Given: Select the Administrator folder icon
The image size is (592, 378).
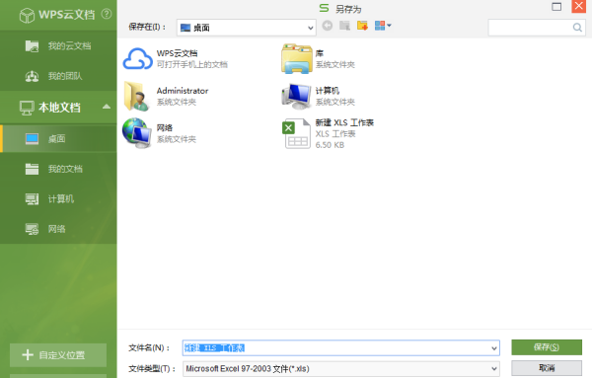Looking at the screenshot, I should (x=136, y=97).
